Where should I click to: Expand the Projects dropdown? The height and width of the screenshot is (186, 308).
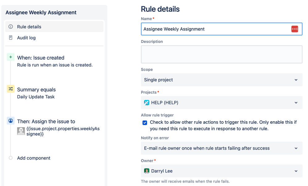coord(296,103)
